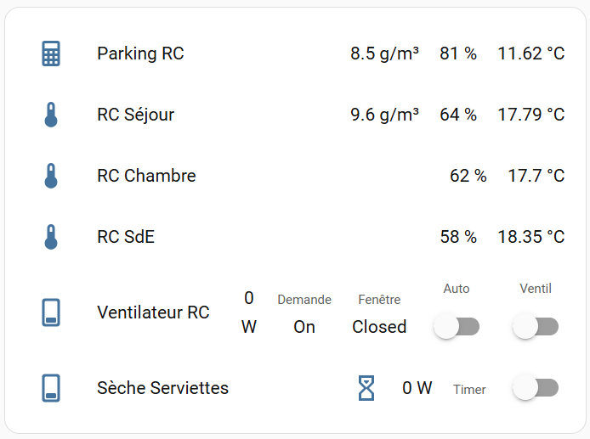Toggle the Auto switch for Ventilateur RC

[457, 326]
